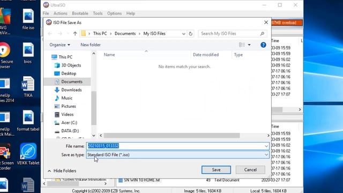Open UltraISO Tools menu

click(98, 13)
